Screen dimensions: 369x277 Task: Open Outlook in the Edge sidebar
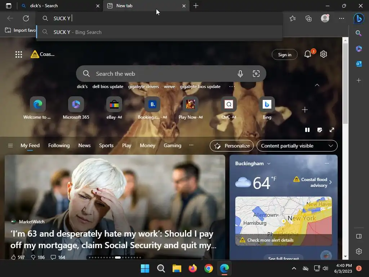tap(359, 64)
